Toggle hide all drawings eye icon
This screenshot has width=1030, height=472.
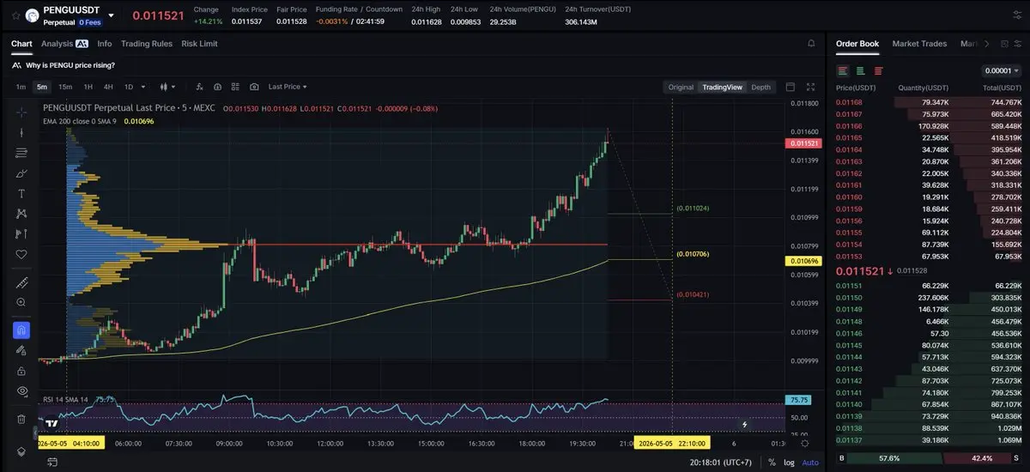click(21, 391)
